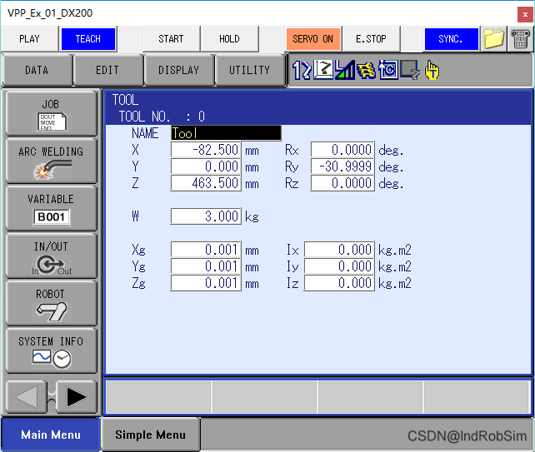Click the yellow hand teach icon

click(432, 70)
